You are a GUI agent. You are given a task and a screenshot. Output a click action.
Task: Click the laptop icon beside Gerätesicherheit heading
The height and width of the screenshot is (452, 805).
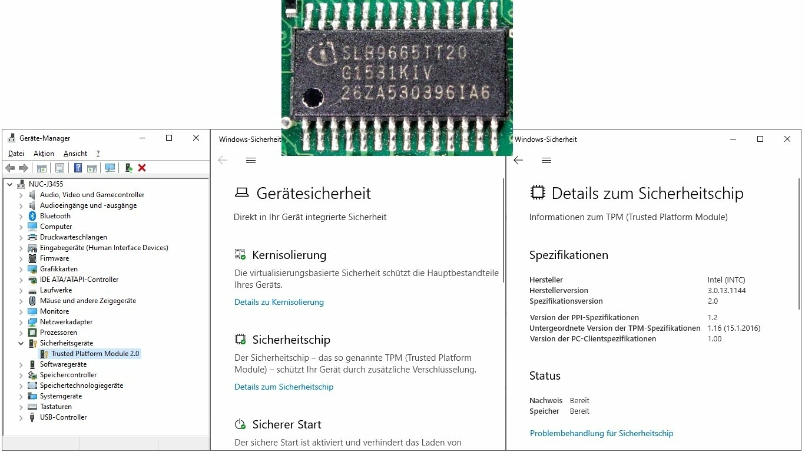[241, 192]
